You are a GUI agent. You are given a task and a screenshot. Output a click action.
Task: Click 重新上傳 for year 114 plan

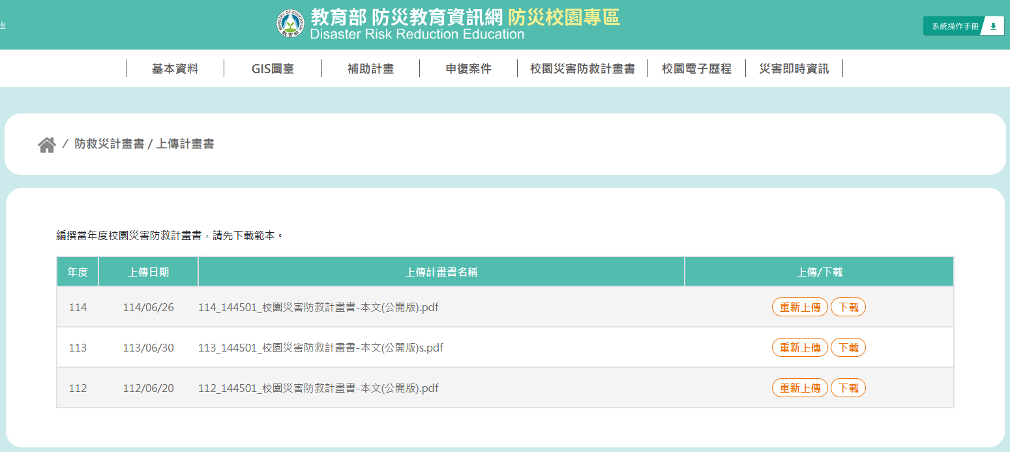click(800, 307)
